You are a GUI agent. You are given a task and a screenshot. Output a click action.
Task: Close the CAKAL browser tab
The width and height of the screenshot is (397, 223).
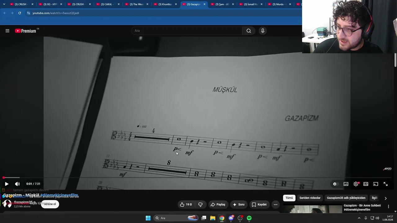pyautogui.click(x=118, y=4)
